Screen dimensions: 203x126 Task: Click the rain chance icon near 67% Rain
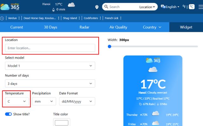tap(141, 104)
